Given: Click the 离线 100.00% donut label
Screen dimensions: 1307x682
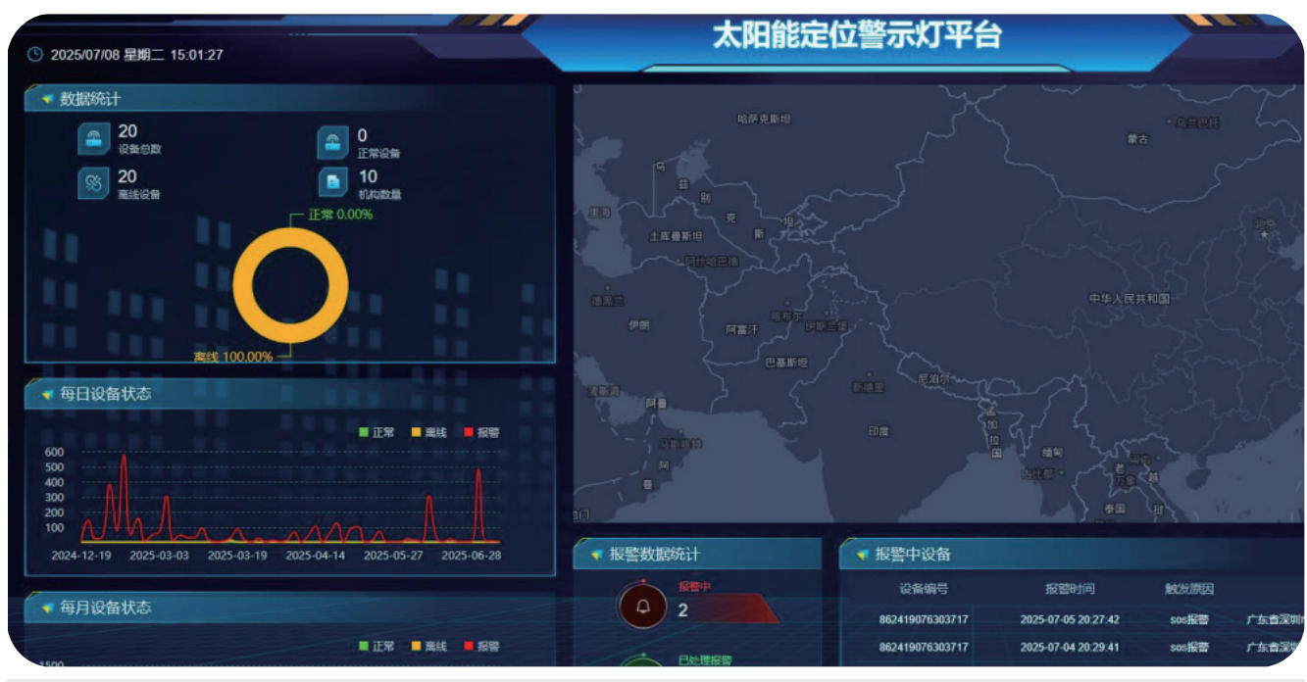Looking at the screenshot, I should coord(233,357).
